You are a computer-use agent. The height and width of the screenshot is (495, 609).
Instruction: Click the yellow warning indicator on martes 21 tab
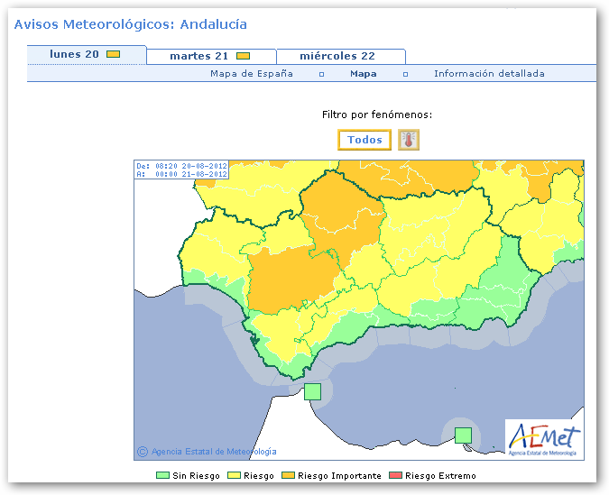click(x=243, y=57)
